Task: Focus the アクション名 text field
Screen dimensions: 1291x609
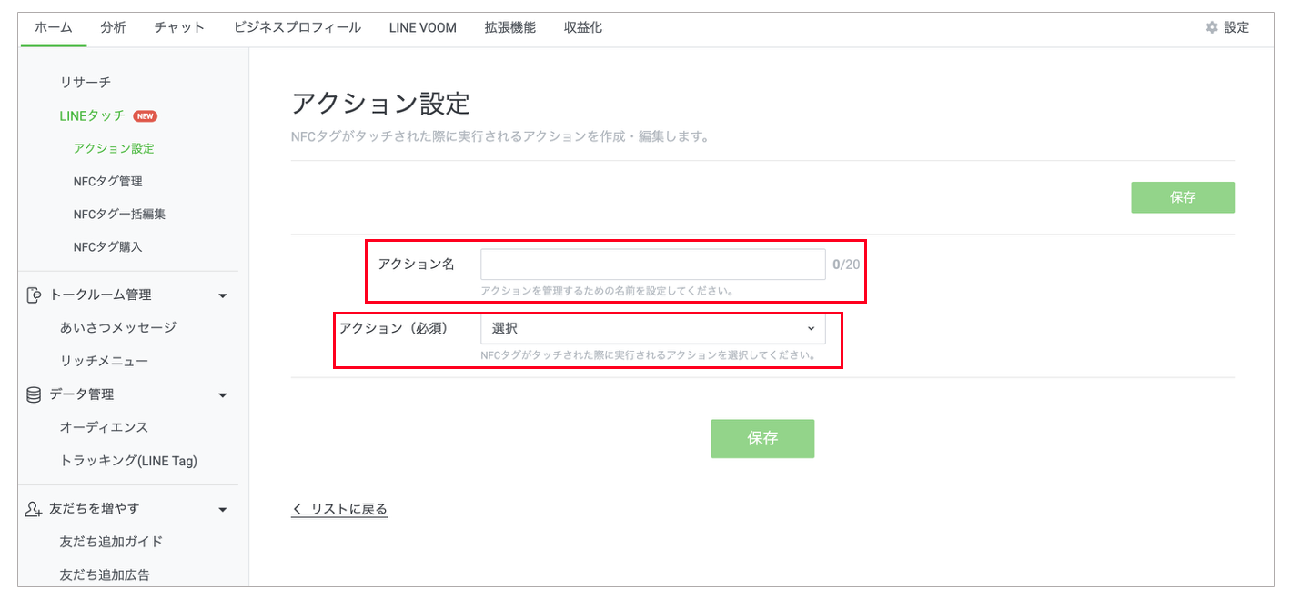Action: [652, 265]
